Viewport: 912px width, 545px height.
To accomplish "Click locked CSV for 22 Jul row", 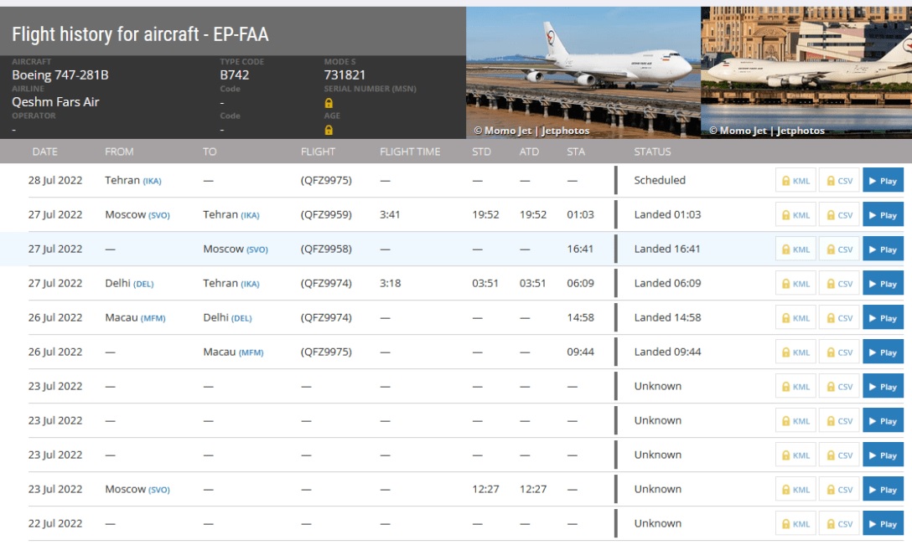I will click(839, 524).
